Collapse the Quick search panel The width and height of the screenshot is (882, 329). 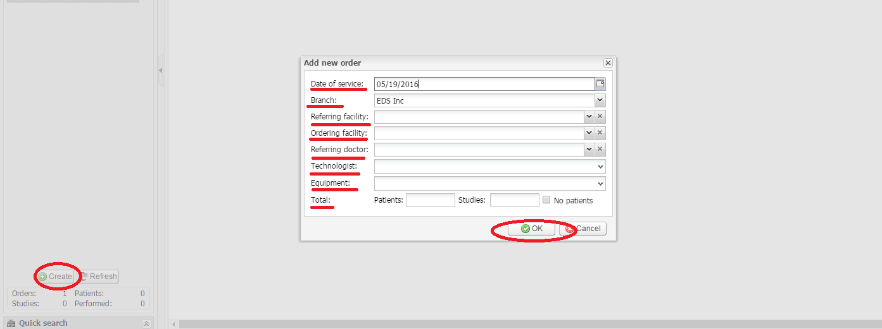tap(146, 323)
